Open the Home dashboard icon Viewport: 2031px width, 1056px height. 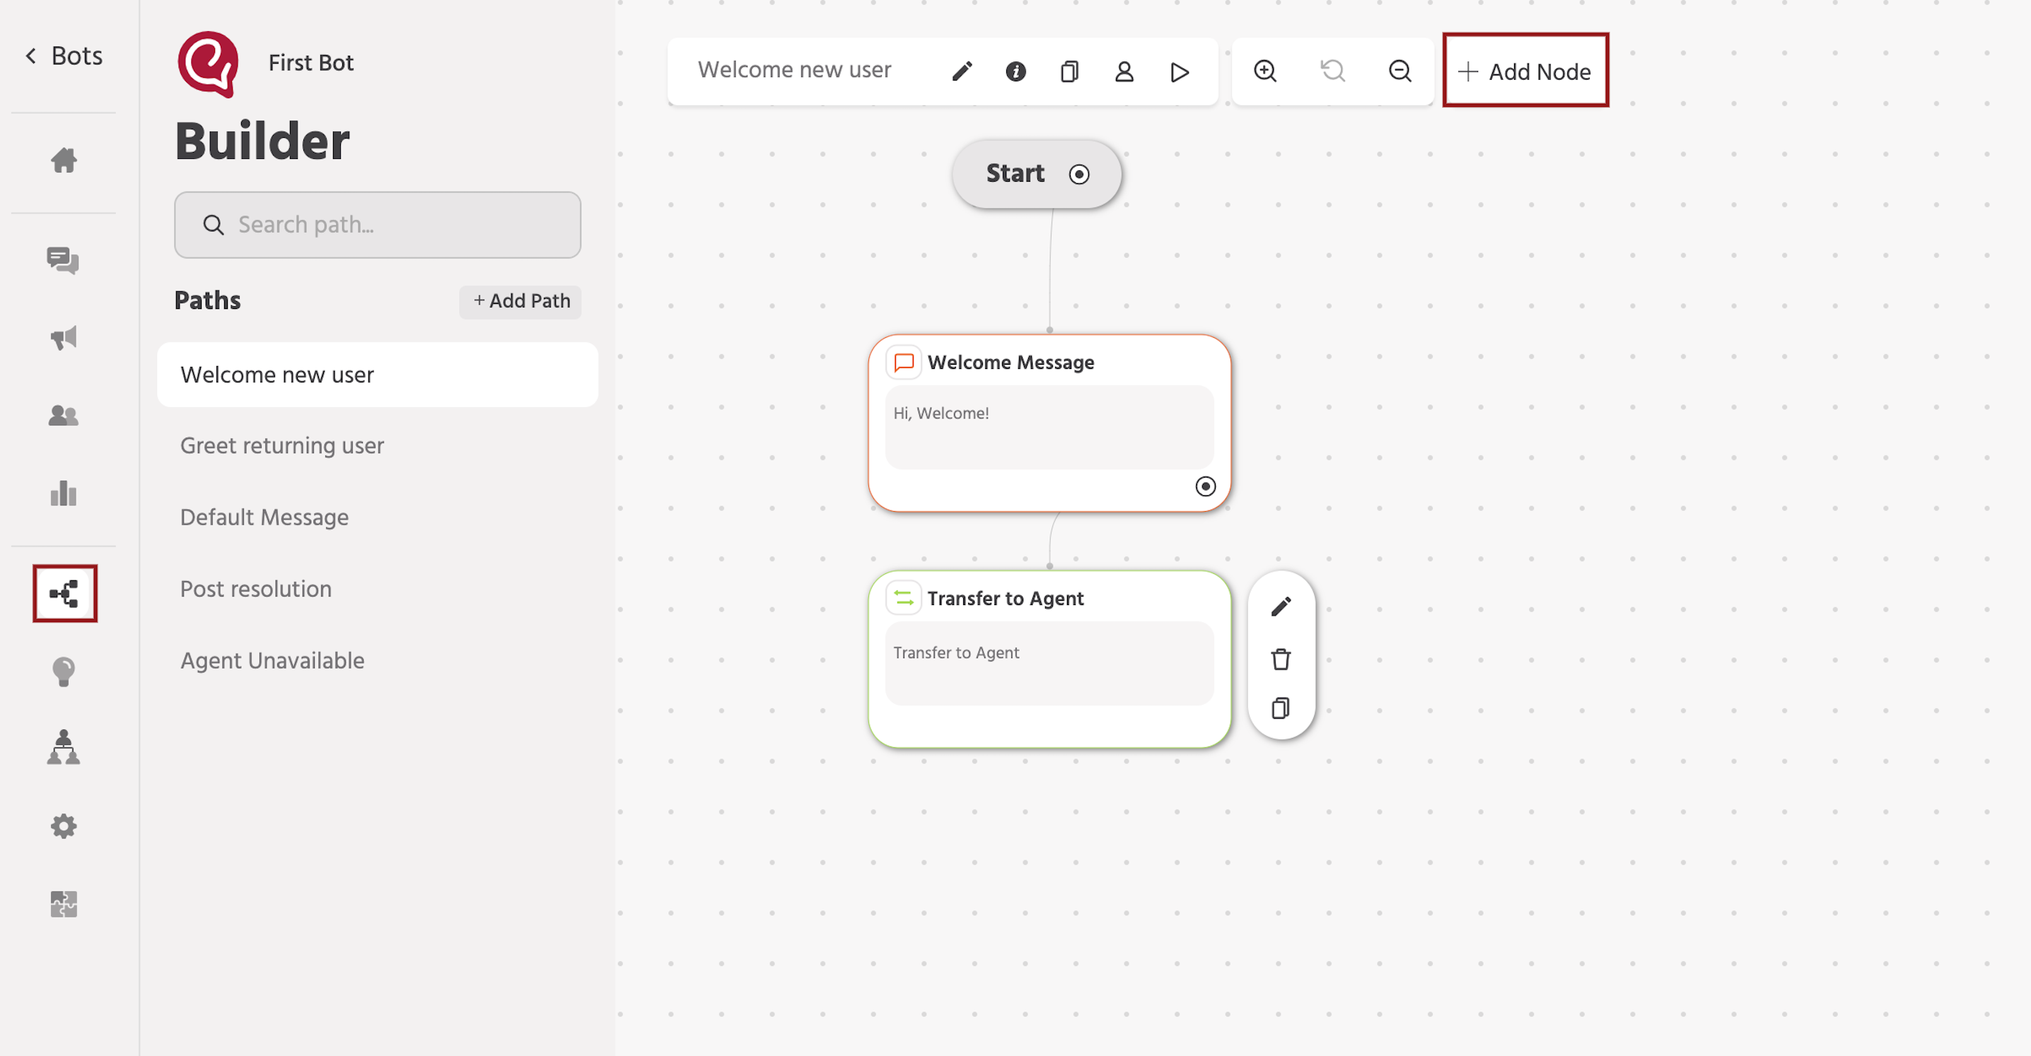point(63,160)
